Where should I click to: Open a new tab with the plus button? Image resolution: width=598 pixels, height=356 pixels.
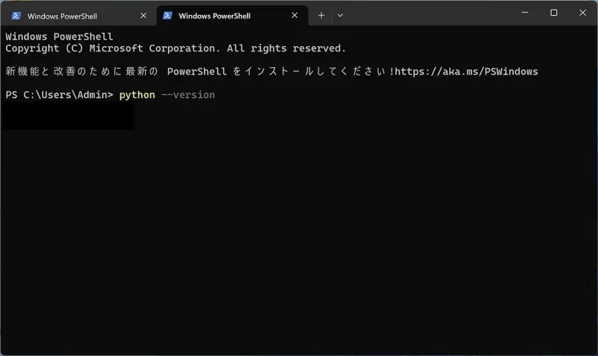321,15
